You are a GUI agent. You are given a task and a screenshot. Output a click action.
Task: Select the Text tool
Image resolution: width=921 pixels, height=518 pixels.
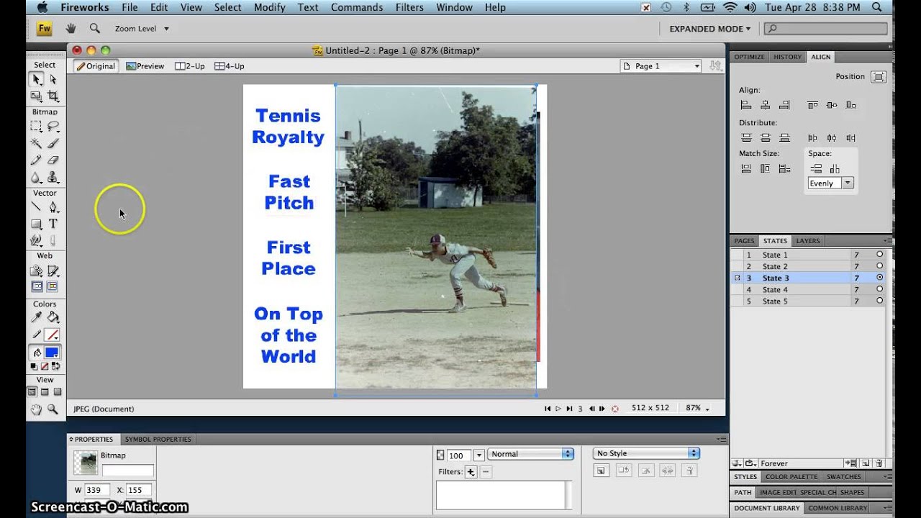[x=53, y=224]
